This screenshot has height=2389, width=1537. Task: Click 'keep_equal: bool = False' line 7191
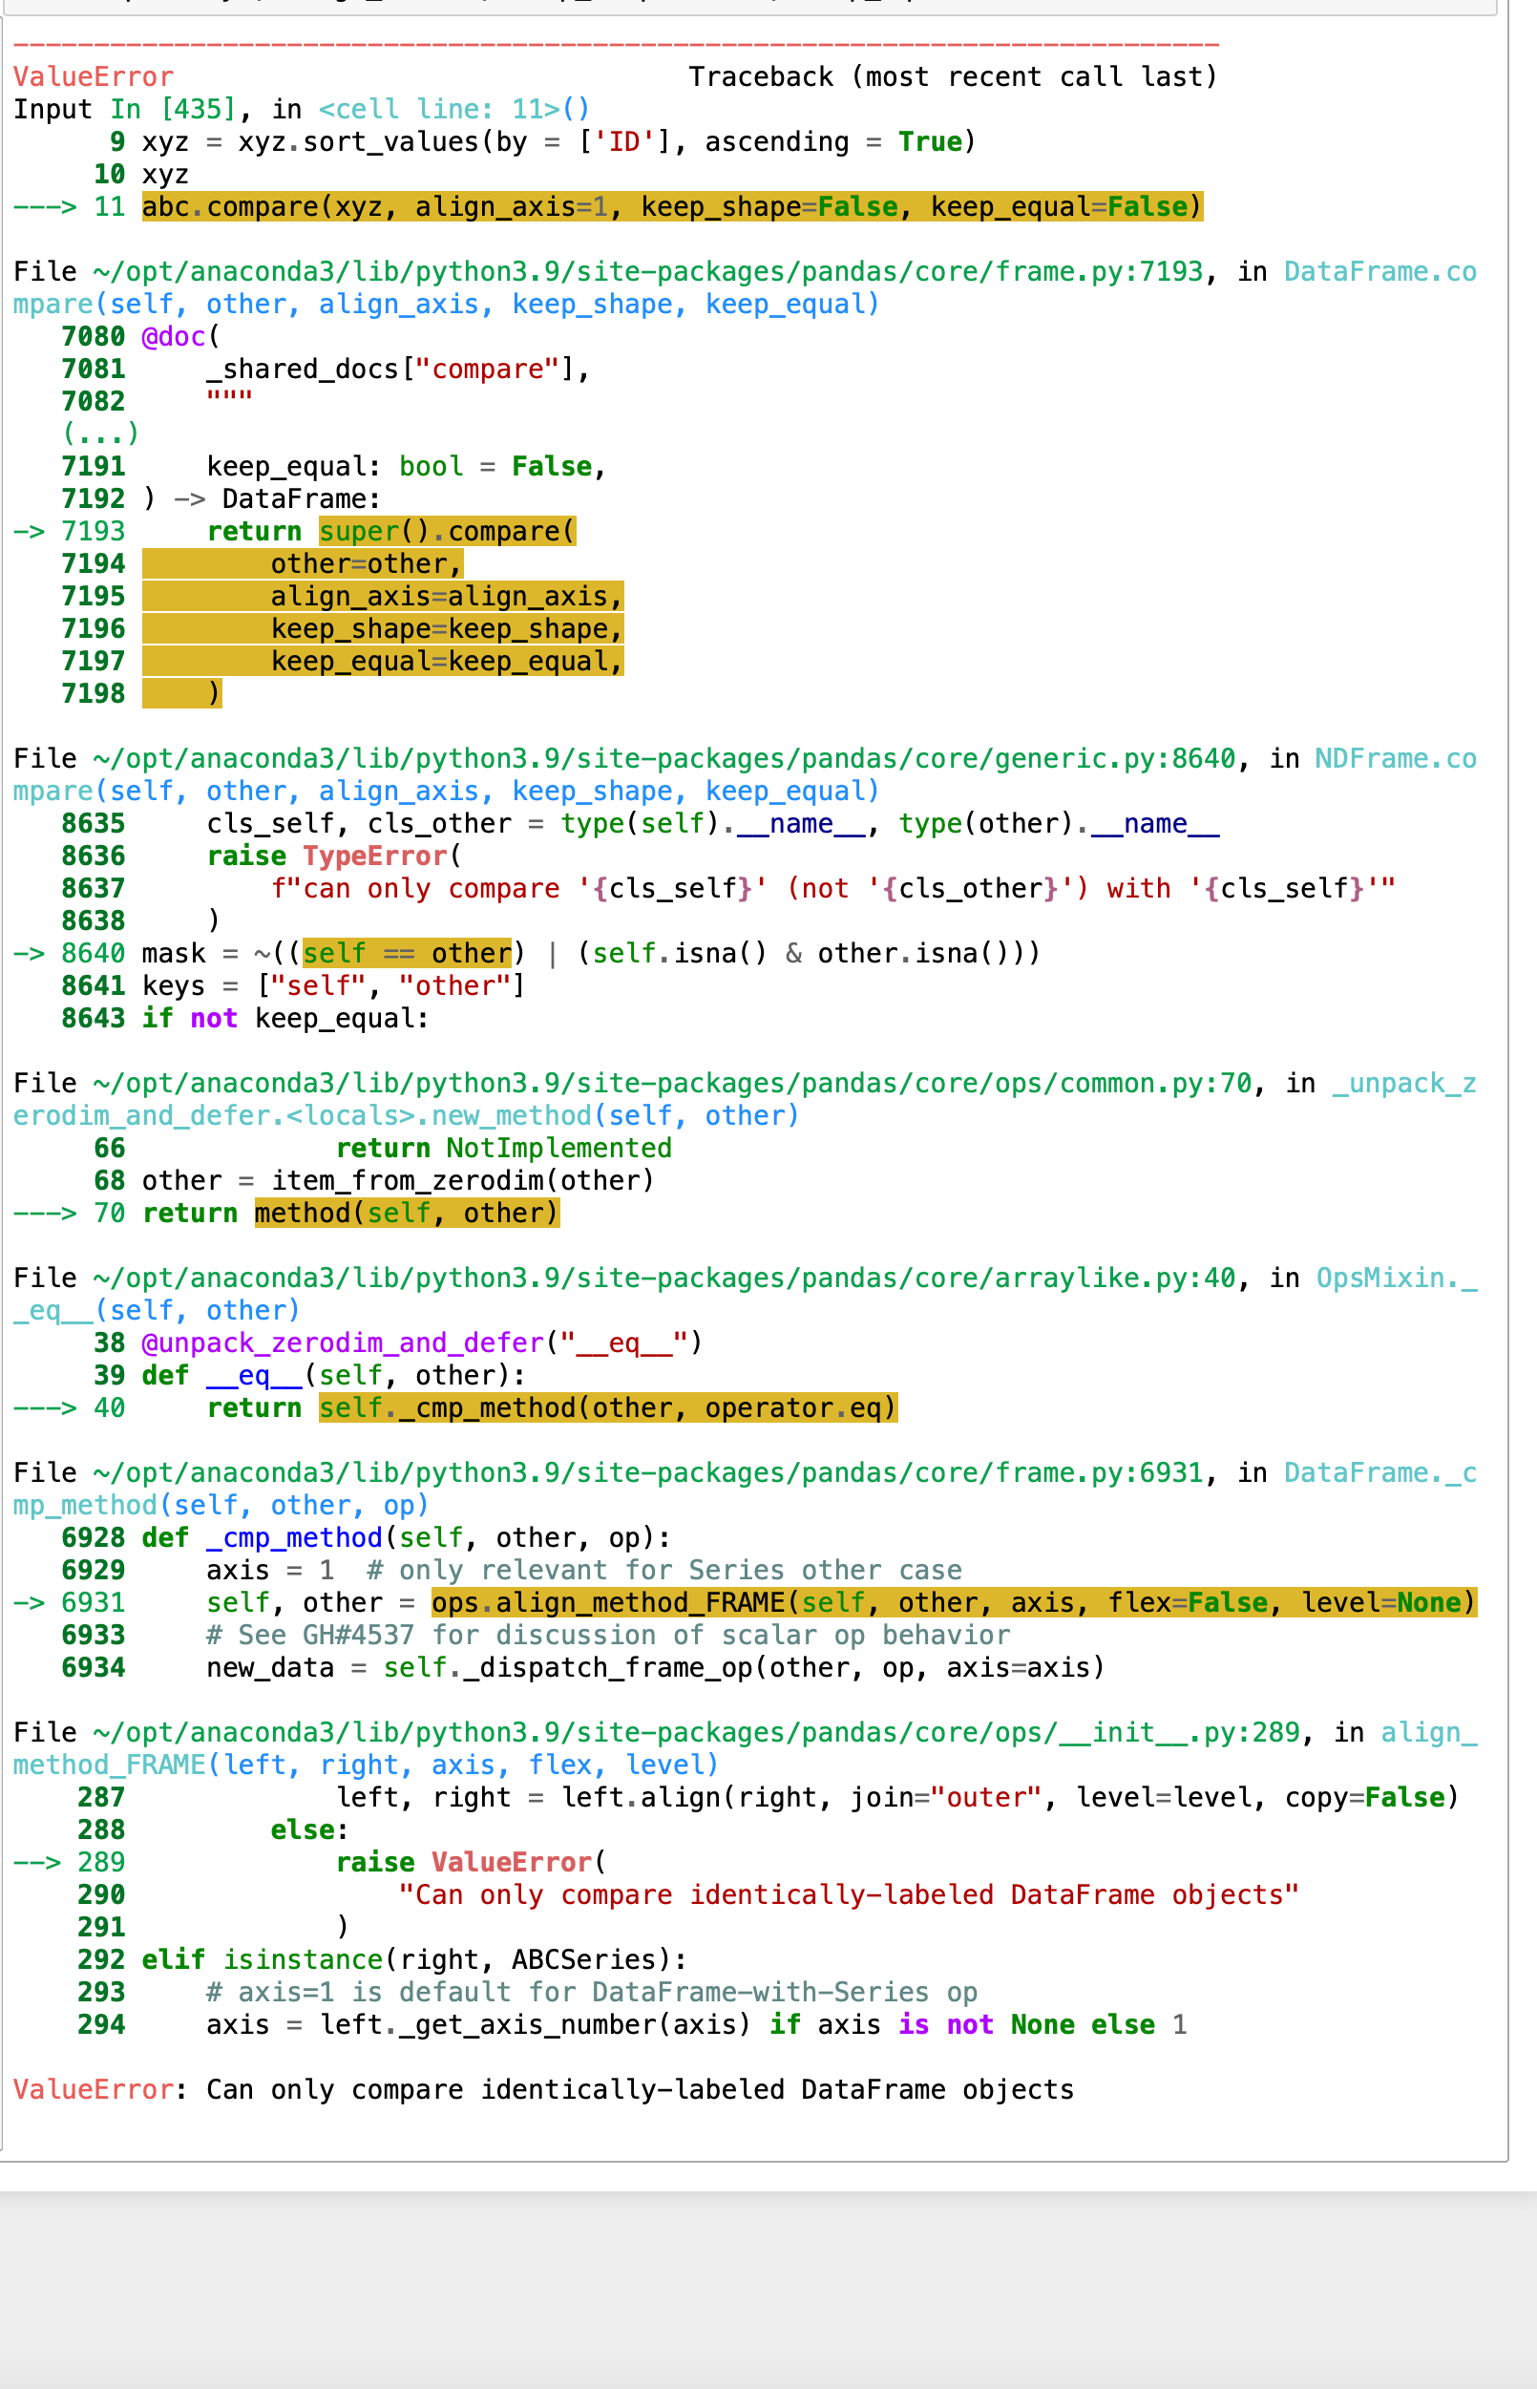tap(407, 466)
